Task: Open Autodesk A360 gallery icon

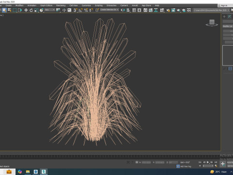Action: click(189, 10)
